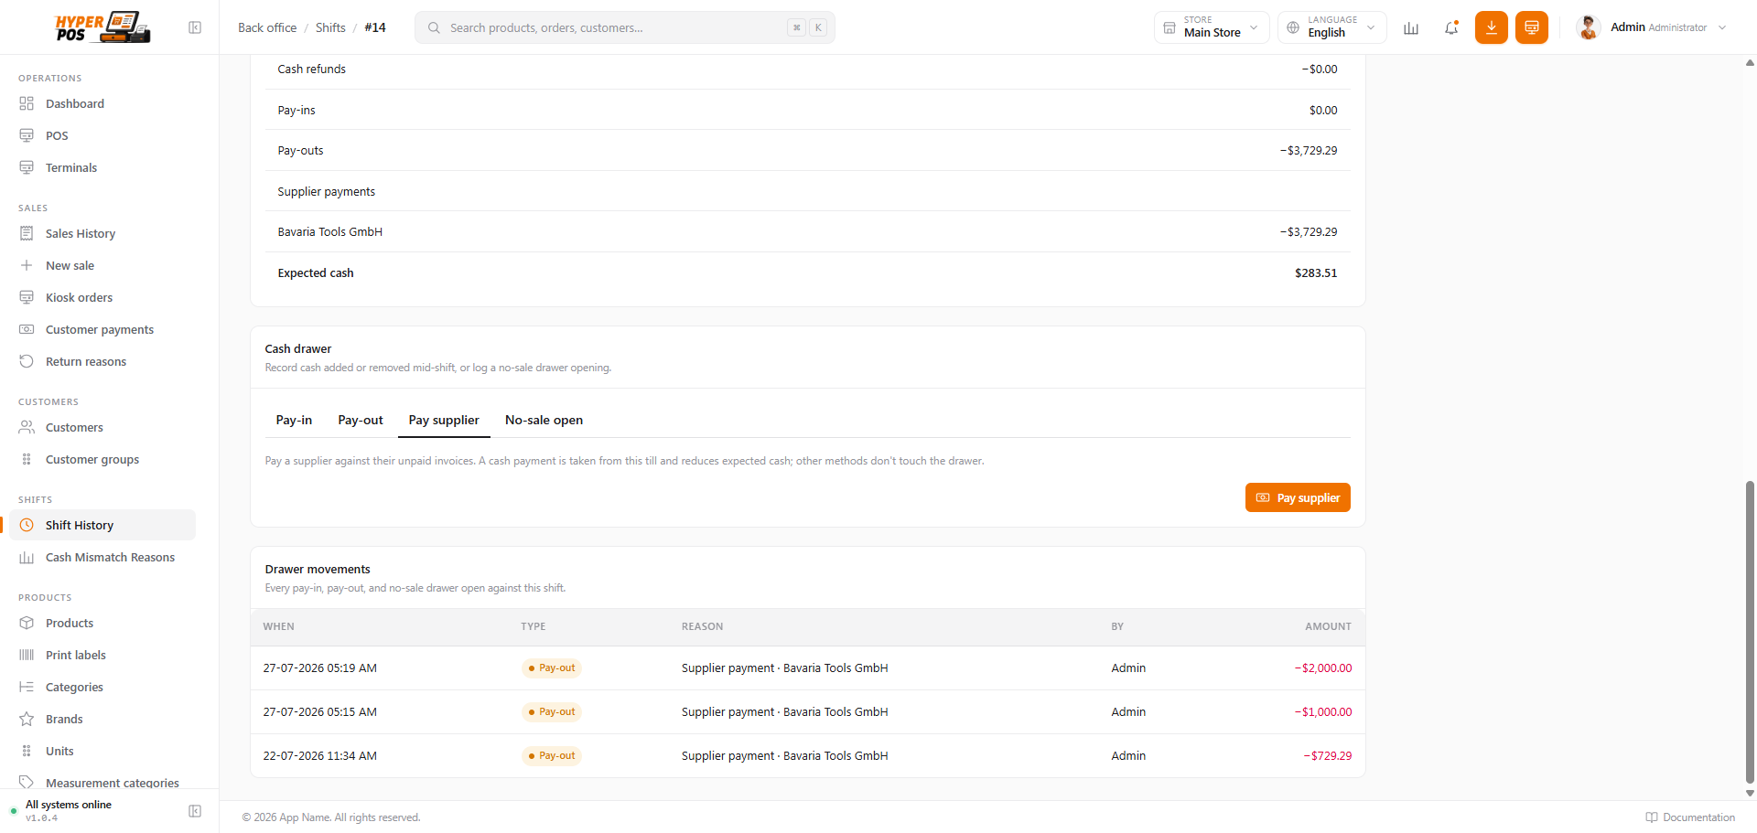Open the Brands page

click(64, 719)
